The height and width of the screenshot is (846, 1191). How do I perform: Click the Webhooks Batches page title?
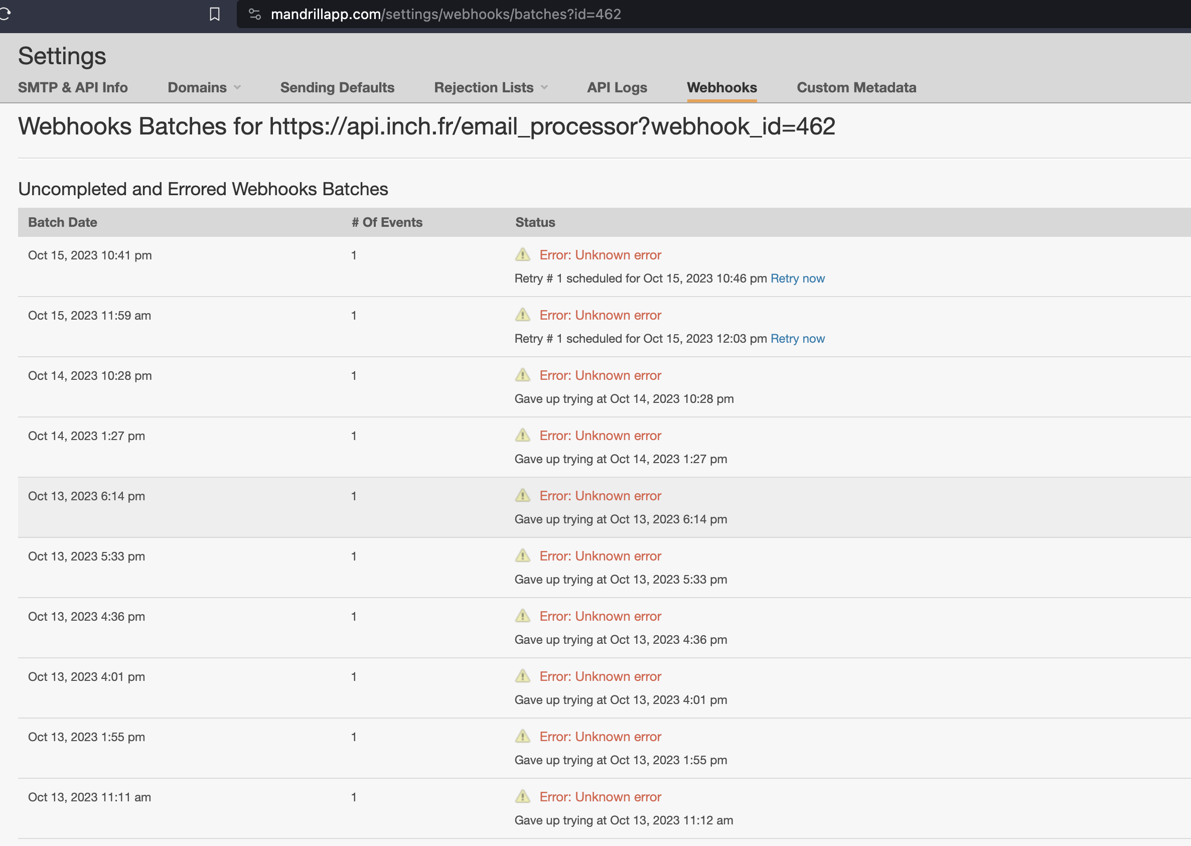426,126
